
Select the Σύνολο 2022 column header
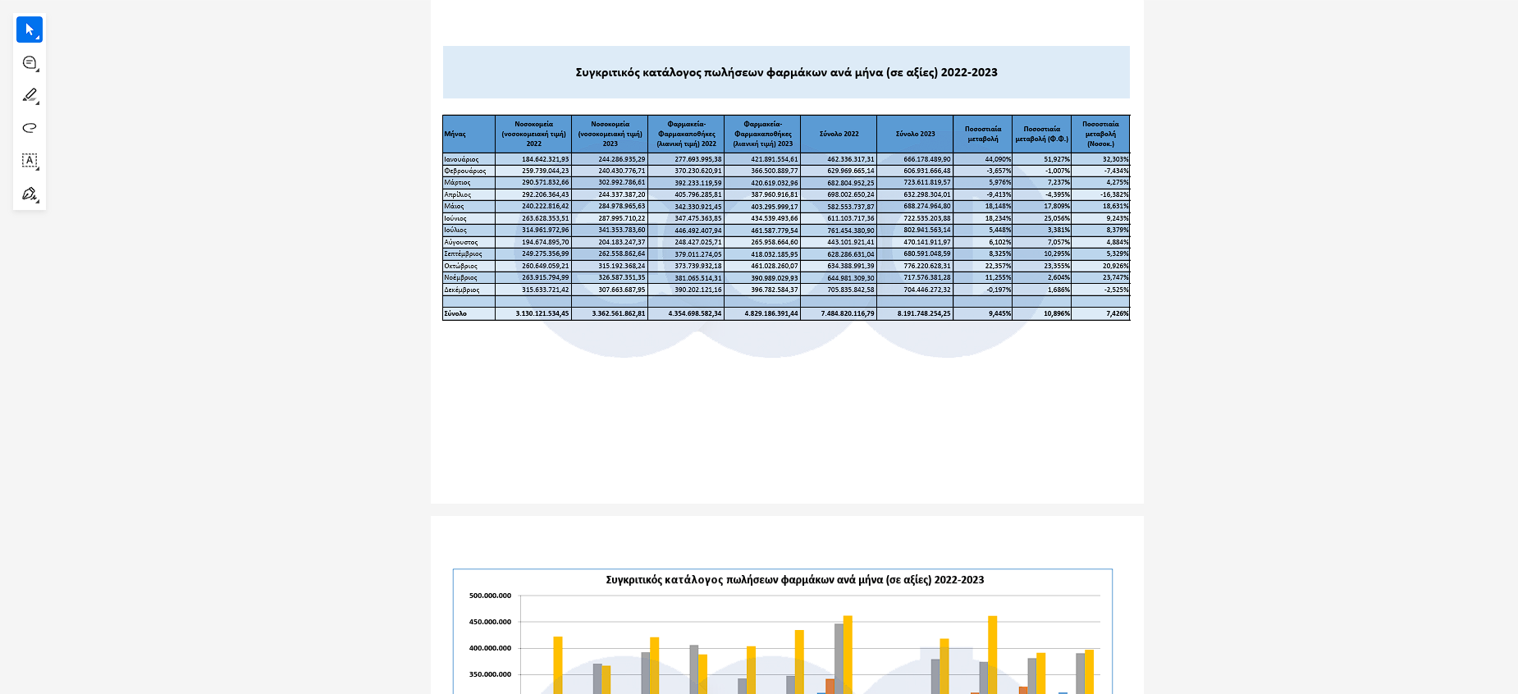pyautogui.click(x=839, y=134)
